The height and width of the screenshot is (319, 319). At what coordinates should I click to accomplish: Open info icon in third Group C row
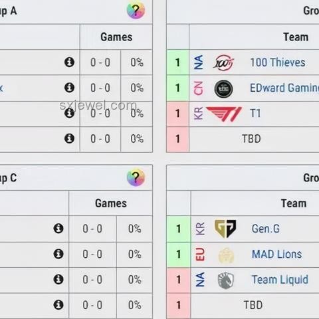point(58,279)
